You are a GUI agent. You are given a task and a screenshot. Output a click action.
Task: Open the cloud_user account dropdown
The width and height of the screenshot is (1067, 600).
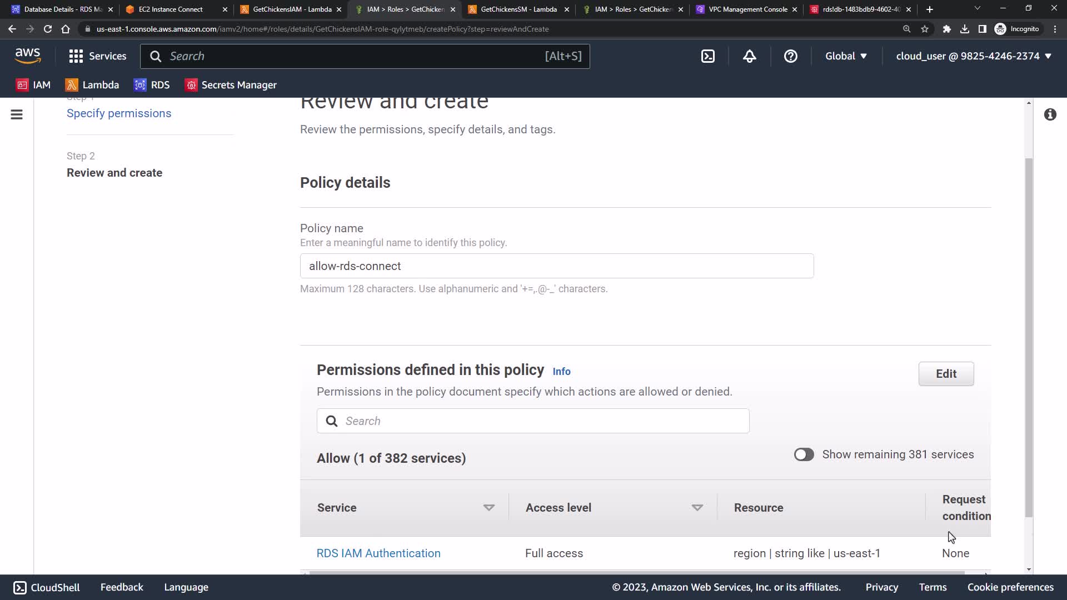(974, 56)
